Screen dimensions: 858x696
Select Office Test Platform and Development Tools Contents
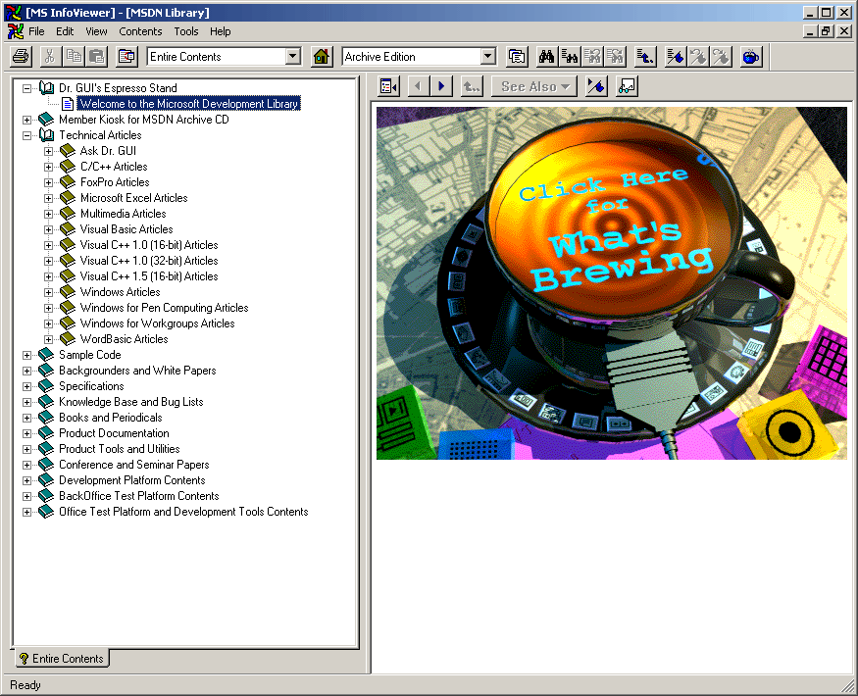pyautogui.click(x=183, y=512)
